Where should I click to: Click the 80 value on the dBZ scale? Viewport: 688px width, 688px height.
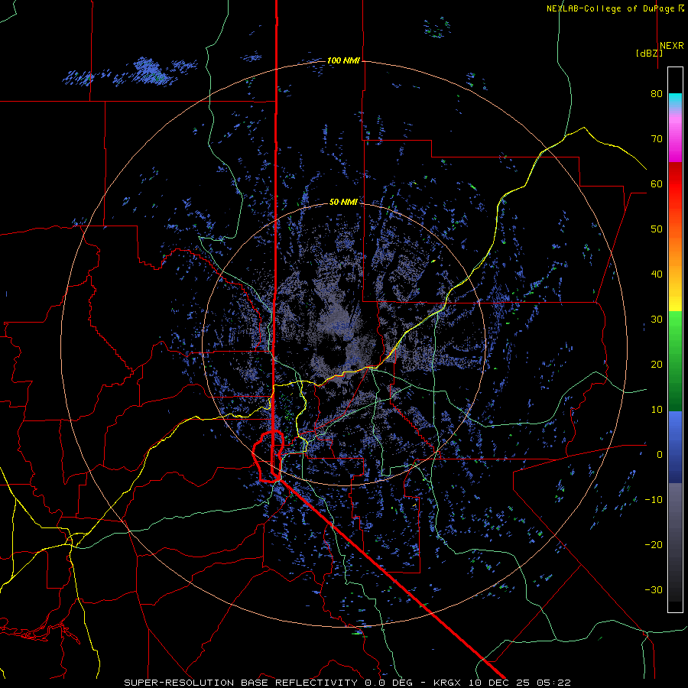(x=657, y=94)
